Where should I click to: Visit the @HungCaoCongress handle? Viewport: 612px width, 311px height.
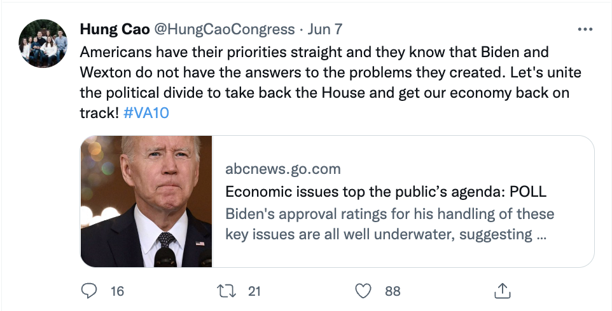225,29
